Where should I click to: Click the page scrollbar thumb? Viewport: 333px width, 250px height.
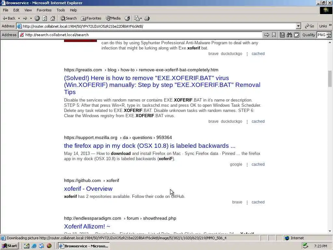[330, 79]
